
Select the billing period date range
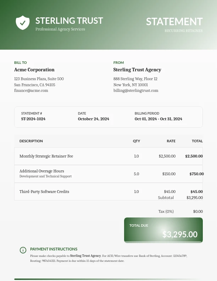click(x=158, y=119)
